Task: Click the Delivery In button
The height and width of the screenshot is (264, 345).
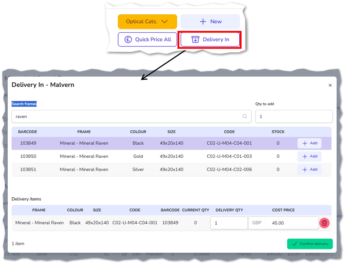Action: click(x=210, y=40)
